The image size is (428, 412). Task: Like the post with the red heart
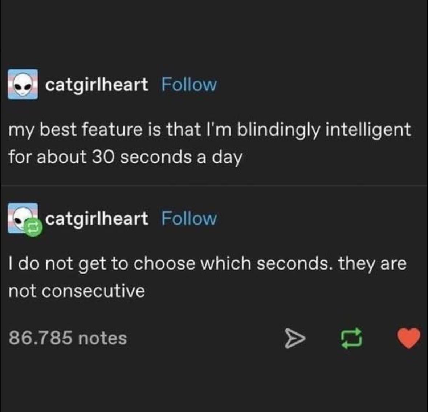coord(408,338)
